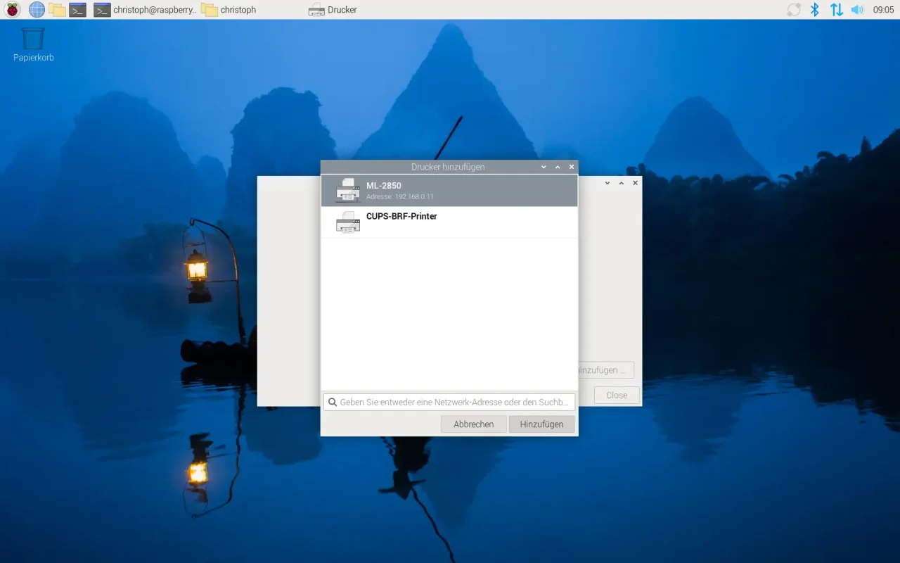Switch to the christoph@raspberry terminal window
900x563 pixels.
tap(146, 10)
